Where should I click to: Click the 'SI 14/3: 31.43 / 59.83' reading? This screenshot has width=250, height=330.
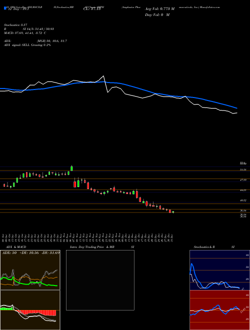38,29
